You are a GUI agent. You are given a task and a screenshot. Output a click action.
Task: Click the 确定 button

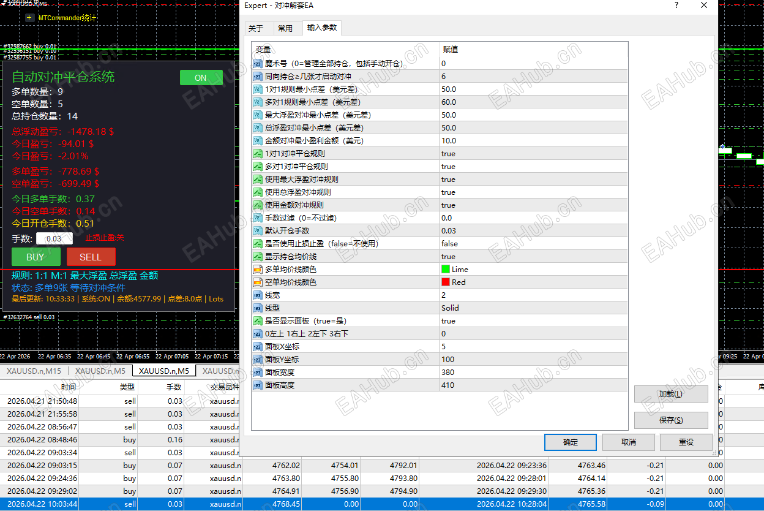(570, 442)
